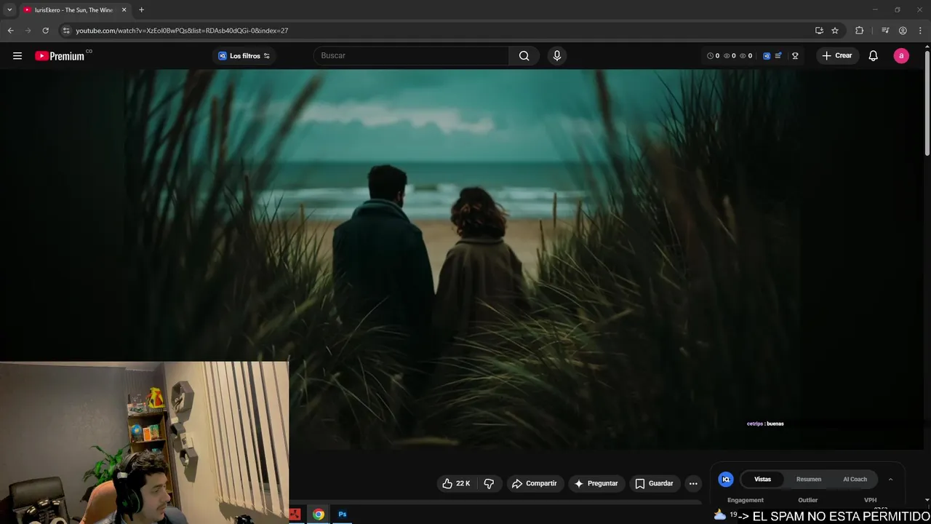Like the video with 22 K thumbs up

click(x=457, y=483)
